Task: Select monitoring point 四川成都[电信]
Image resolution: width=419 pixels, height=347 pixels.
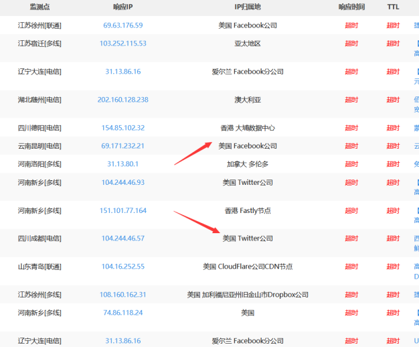Action: click(39, 238)
